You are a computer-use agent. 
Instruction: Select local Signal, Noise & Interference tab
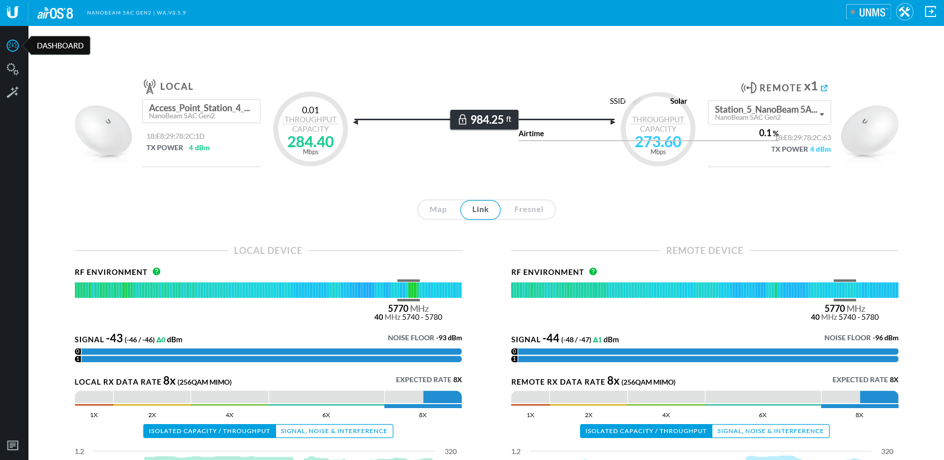tap(334, 431)
